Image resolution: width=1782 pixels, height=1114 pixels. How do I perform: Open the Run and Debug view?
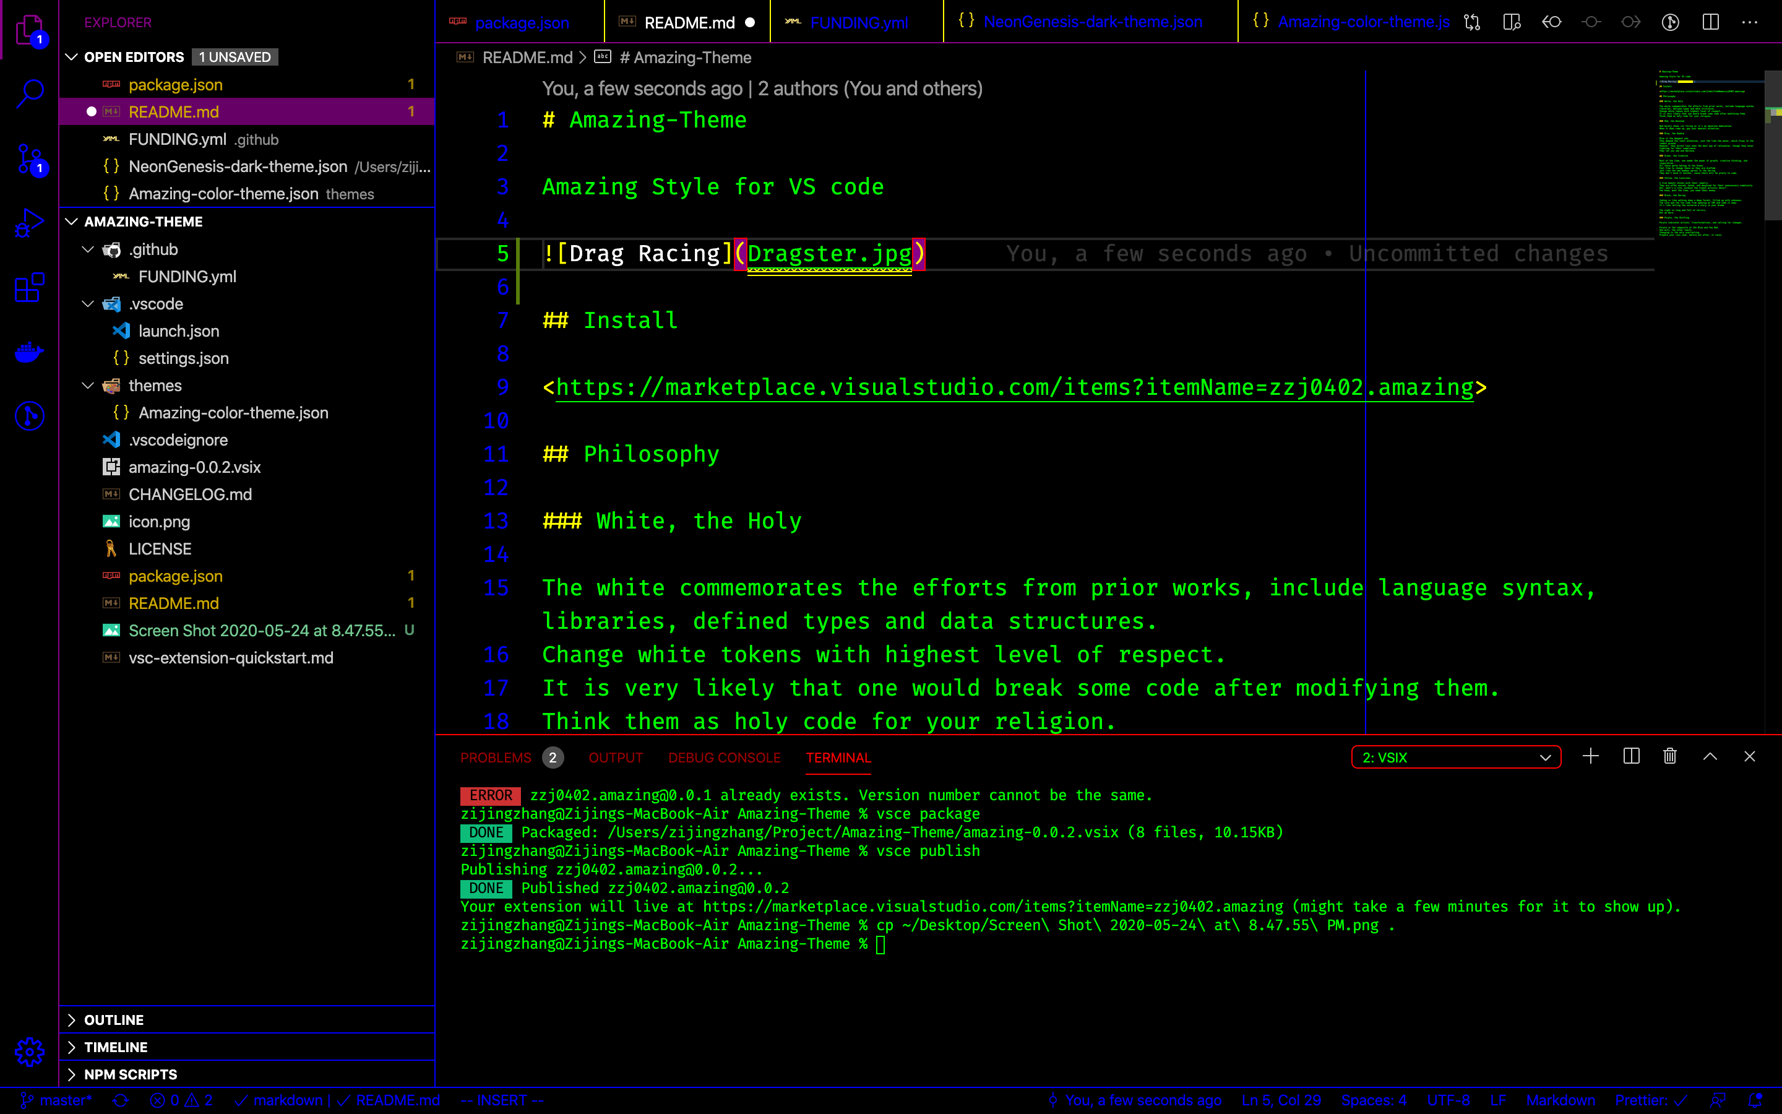[x=30, y=223]
